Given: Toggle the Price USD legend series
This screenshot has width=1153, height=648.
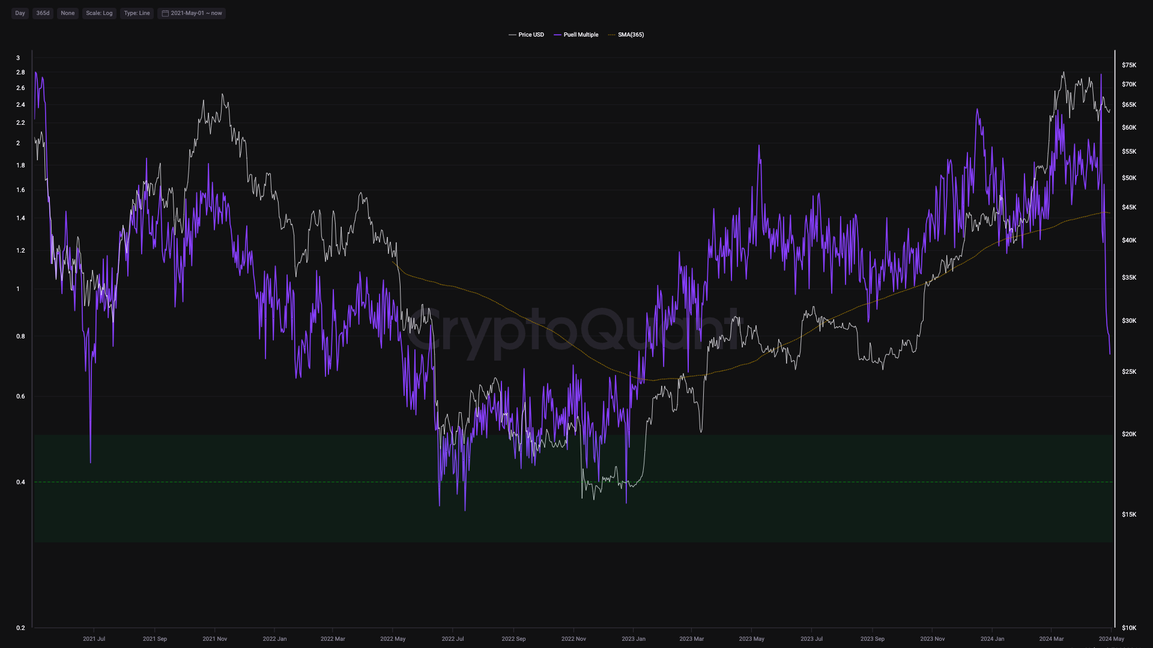Looking at the screenshot, I should pos(531,35).
